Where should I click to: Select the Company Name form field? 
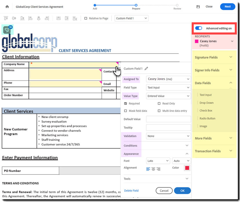74,65
